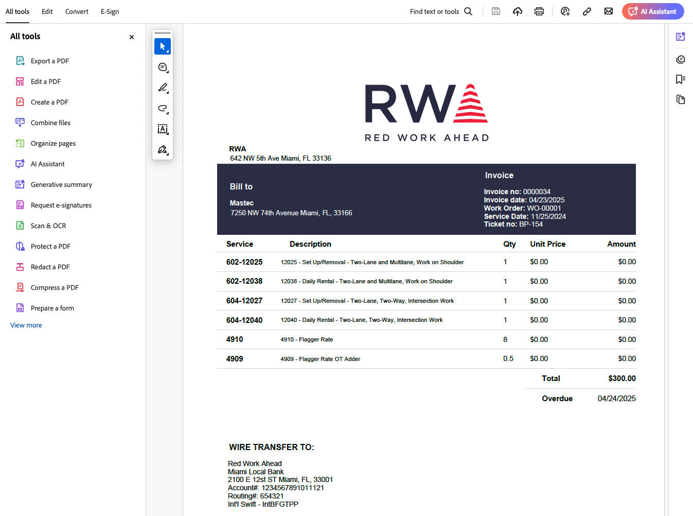Screen dimensions: 693x516
Task: Click the upload to cloud icon
Action: [518, 11]
